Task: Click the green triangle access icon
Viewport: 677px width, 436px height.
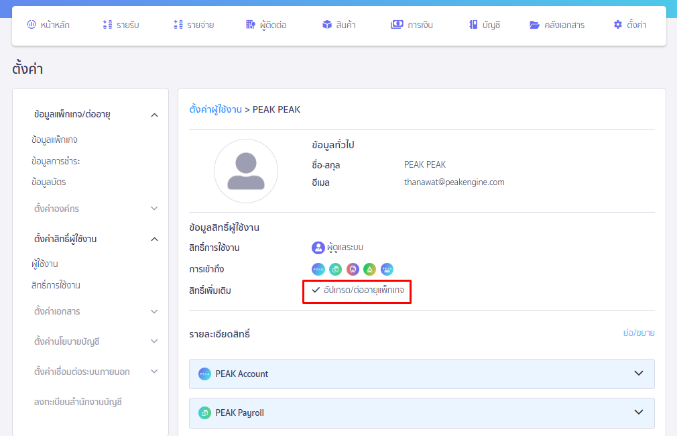Action: (369, 269)
